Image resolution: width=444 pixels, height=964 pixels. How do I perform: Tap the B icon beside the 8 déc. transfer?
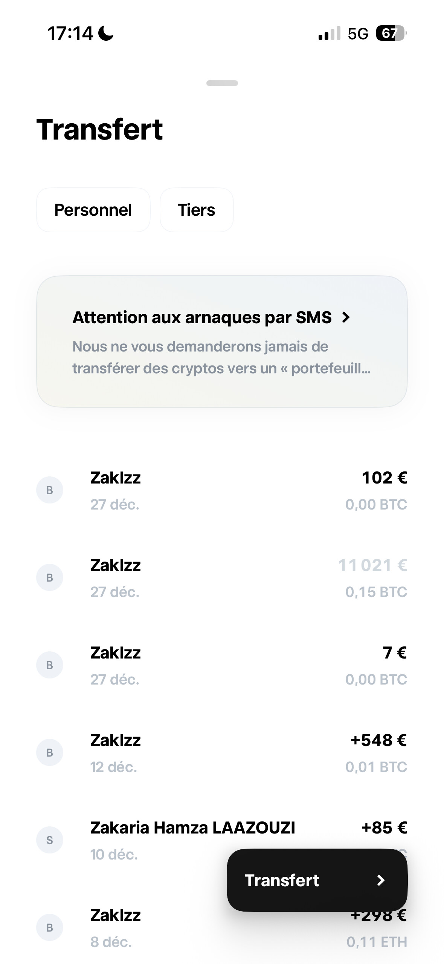pos(49,927)
